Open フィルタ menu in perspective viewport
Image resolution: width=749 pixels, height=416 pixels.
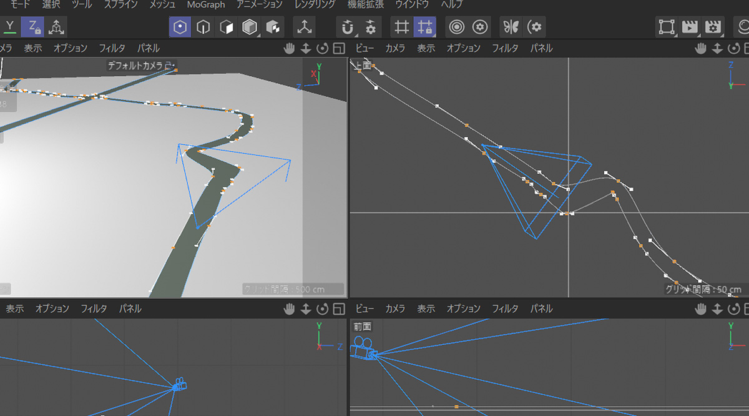[112, 48]
